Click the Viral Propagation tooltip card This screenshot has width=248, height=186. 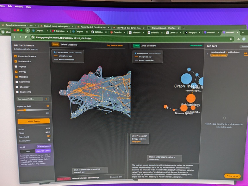[140, 139]
